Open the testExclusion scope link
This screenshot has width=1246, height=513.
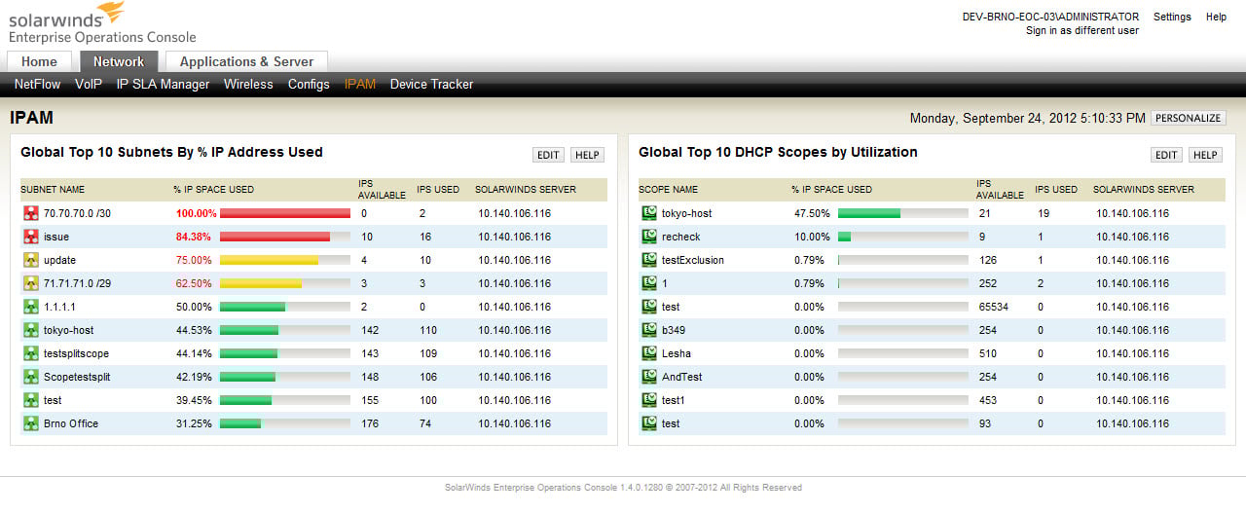click(x=693, y=260)
